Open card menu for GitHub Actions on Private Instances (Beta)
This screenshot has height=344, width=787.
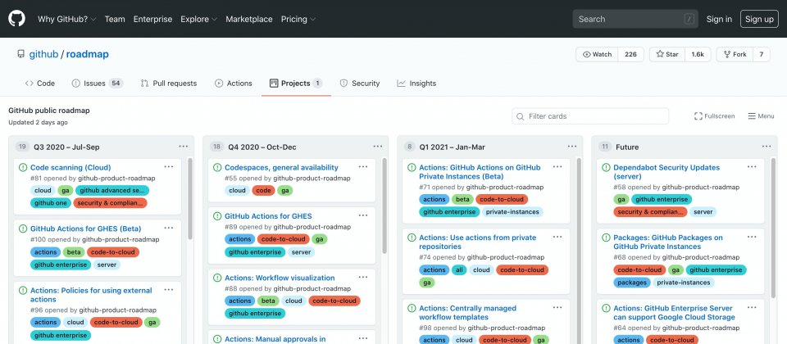[x=557, y=166]
